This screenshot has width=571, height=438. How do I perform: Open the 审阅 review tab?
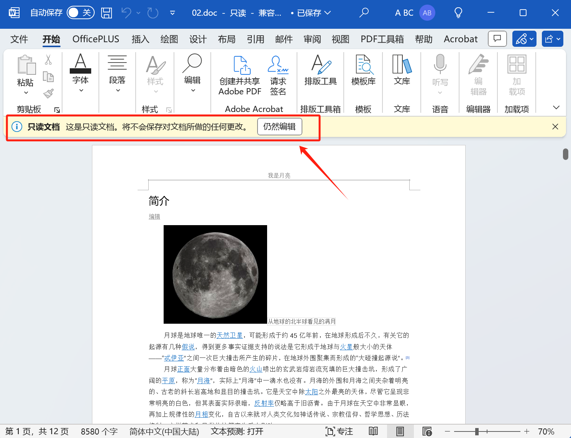[x=312, y=39]
